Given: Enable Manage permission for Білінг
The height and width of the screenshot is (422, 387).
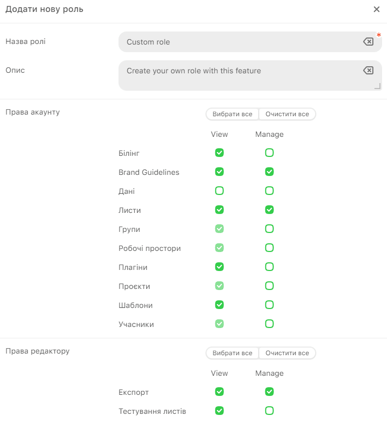Looking at the screenshot, I should (x=270, y=153).
